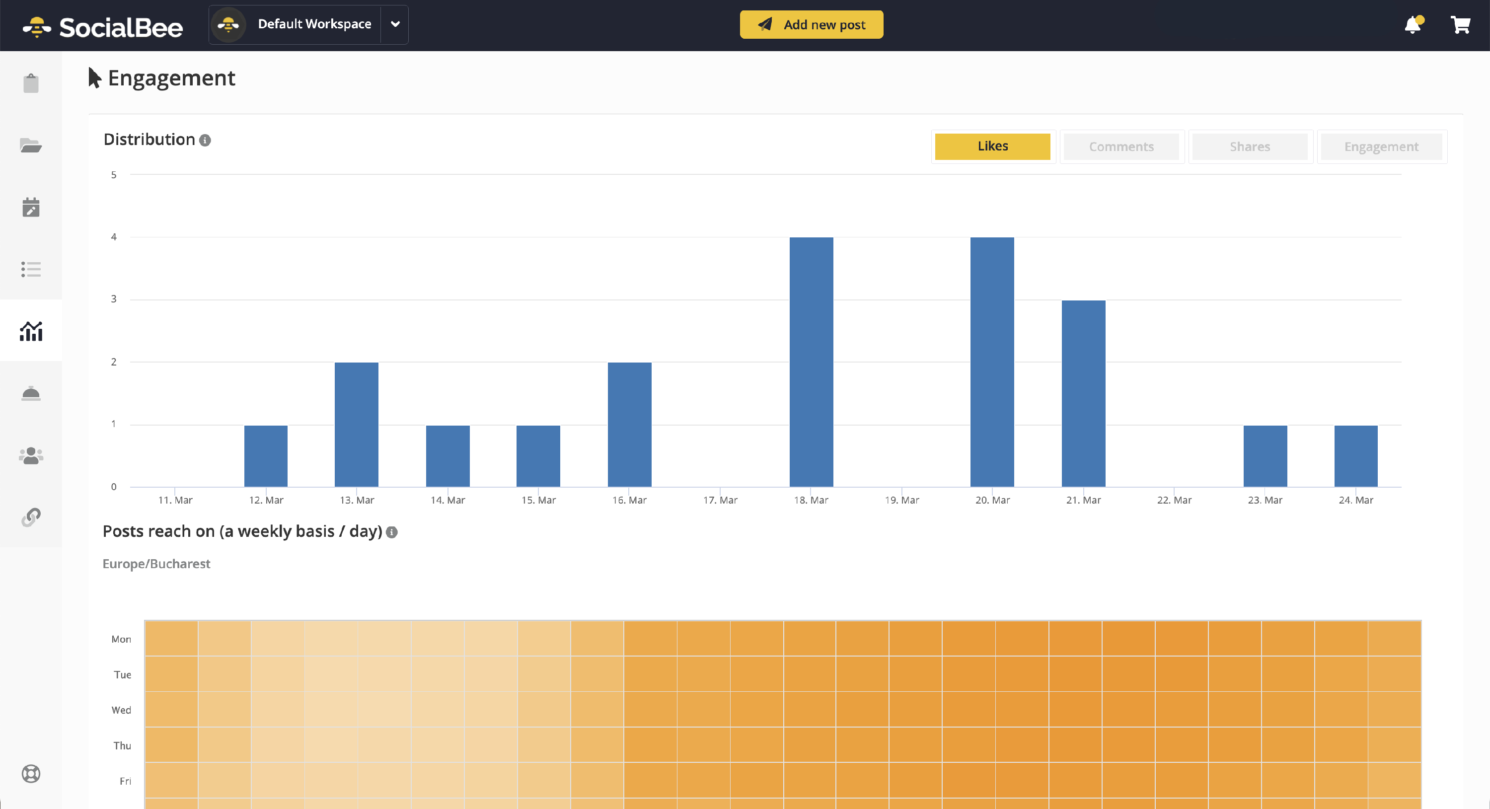Open the notifications bell

click(x=1413, y=24)
